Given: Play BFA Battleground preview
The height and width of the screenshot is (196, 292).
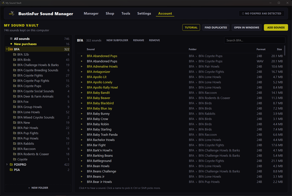Looking at the screenshot, I should 81,161.
